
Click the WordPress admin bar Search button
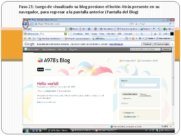(x=166, y=49)
